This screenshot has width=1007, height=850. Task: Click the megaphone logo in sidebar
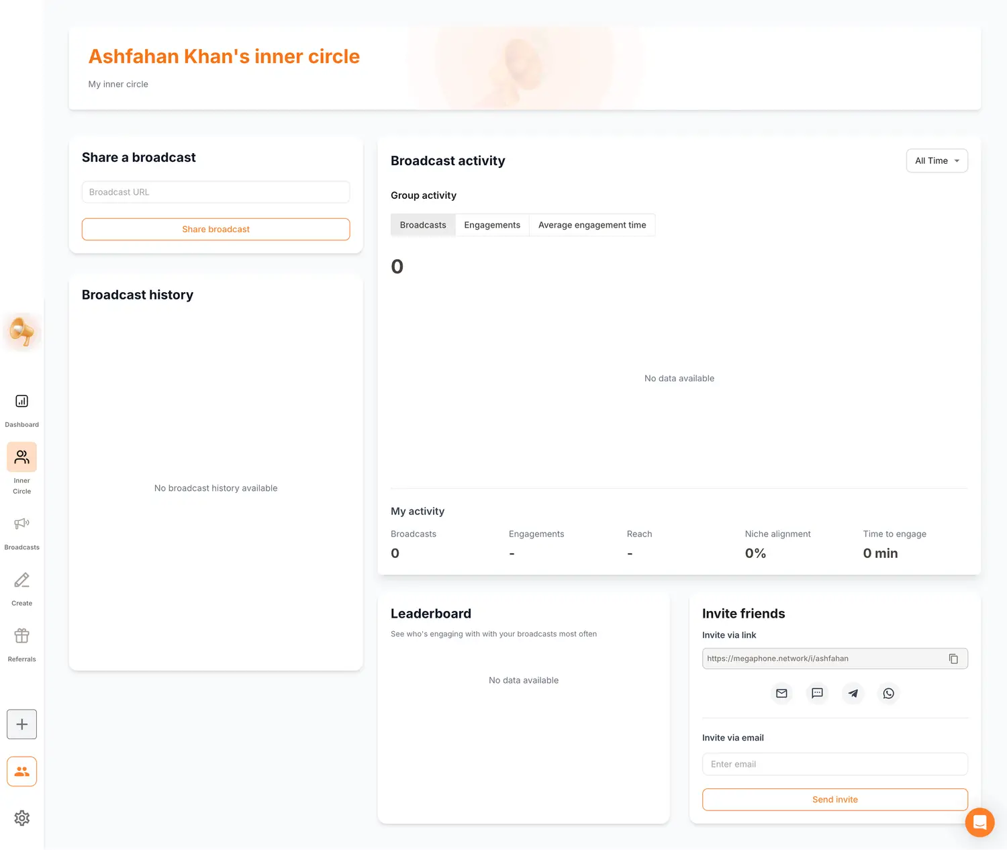(x=22, y=332)
